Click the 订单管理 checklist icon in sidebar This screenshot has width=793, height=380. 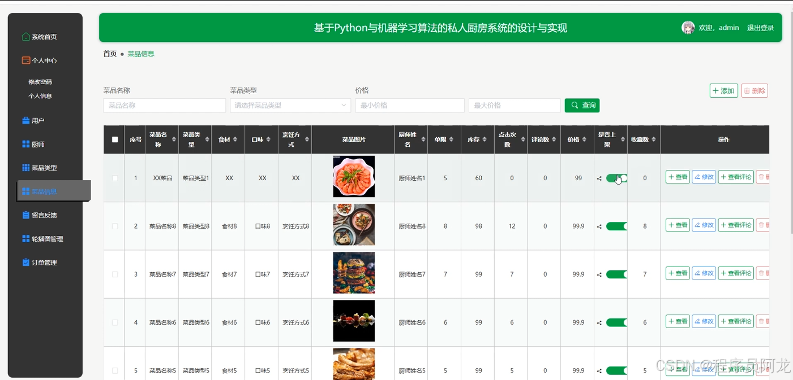[x=25, y=263]
